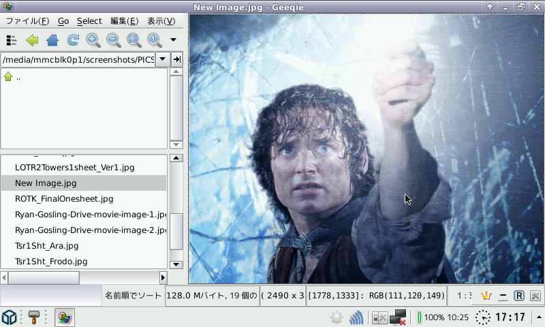Image resolution: width=545 pixels, height=327 pixels.
Task: Click the horizontal scrollbar left arrow
Action: coord(4,278)
